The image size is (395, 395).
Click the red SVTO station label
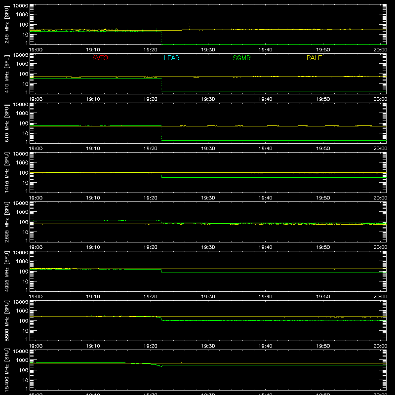click(100, 58)
